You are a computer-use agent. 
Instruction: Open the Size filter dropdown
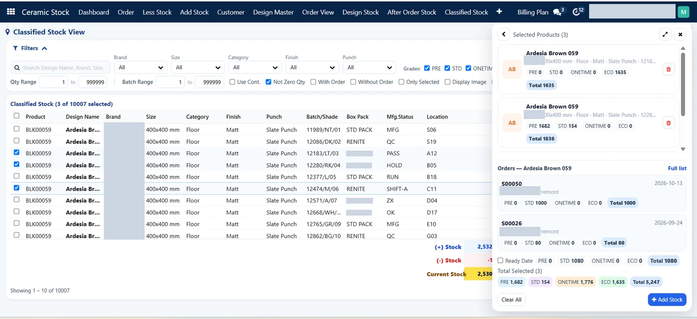198,68
